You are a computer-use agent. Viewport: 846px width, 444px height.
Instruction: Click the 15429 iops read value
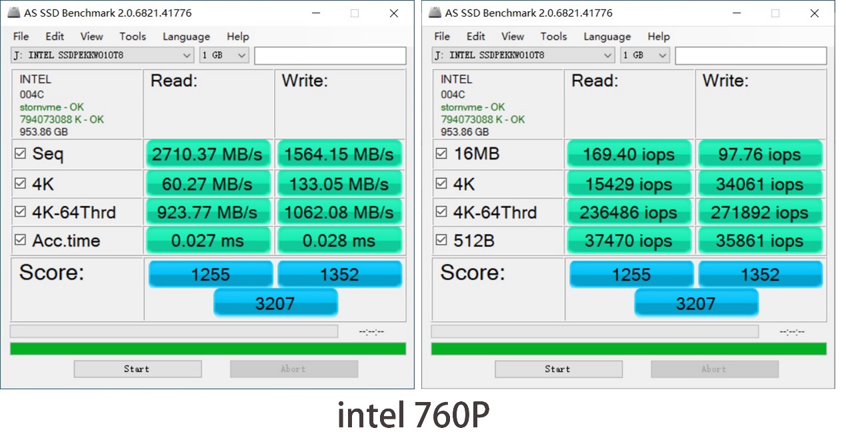pos(629,183)
